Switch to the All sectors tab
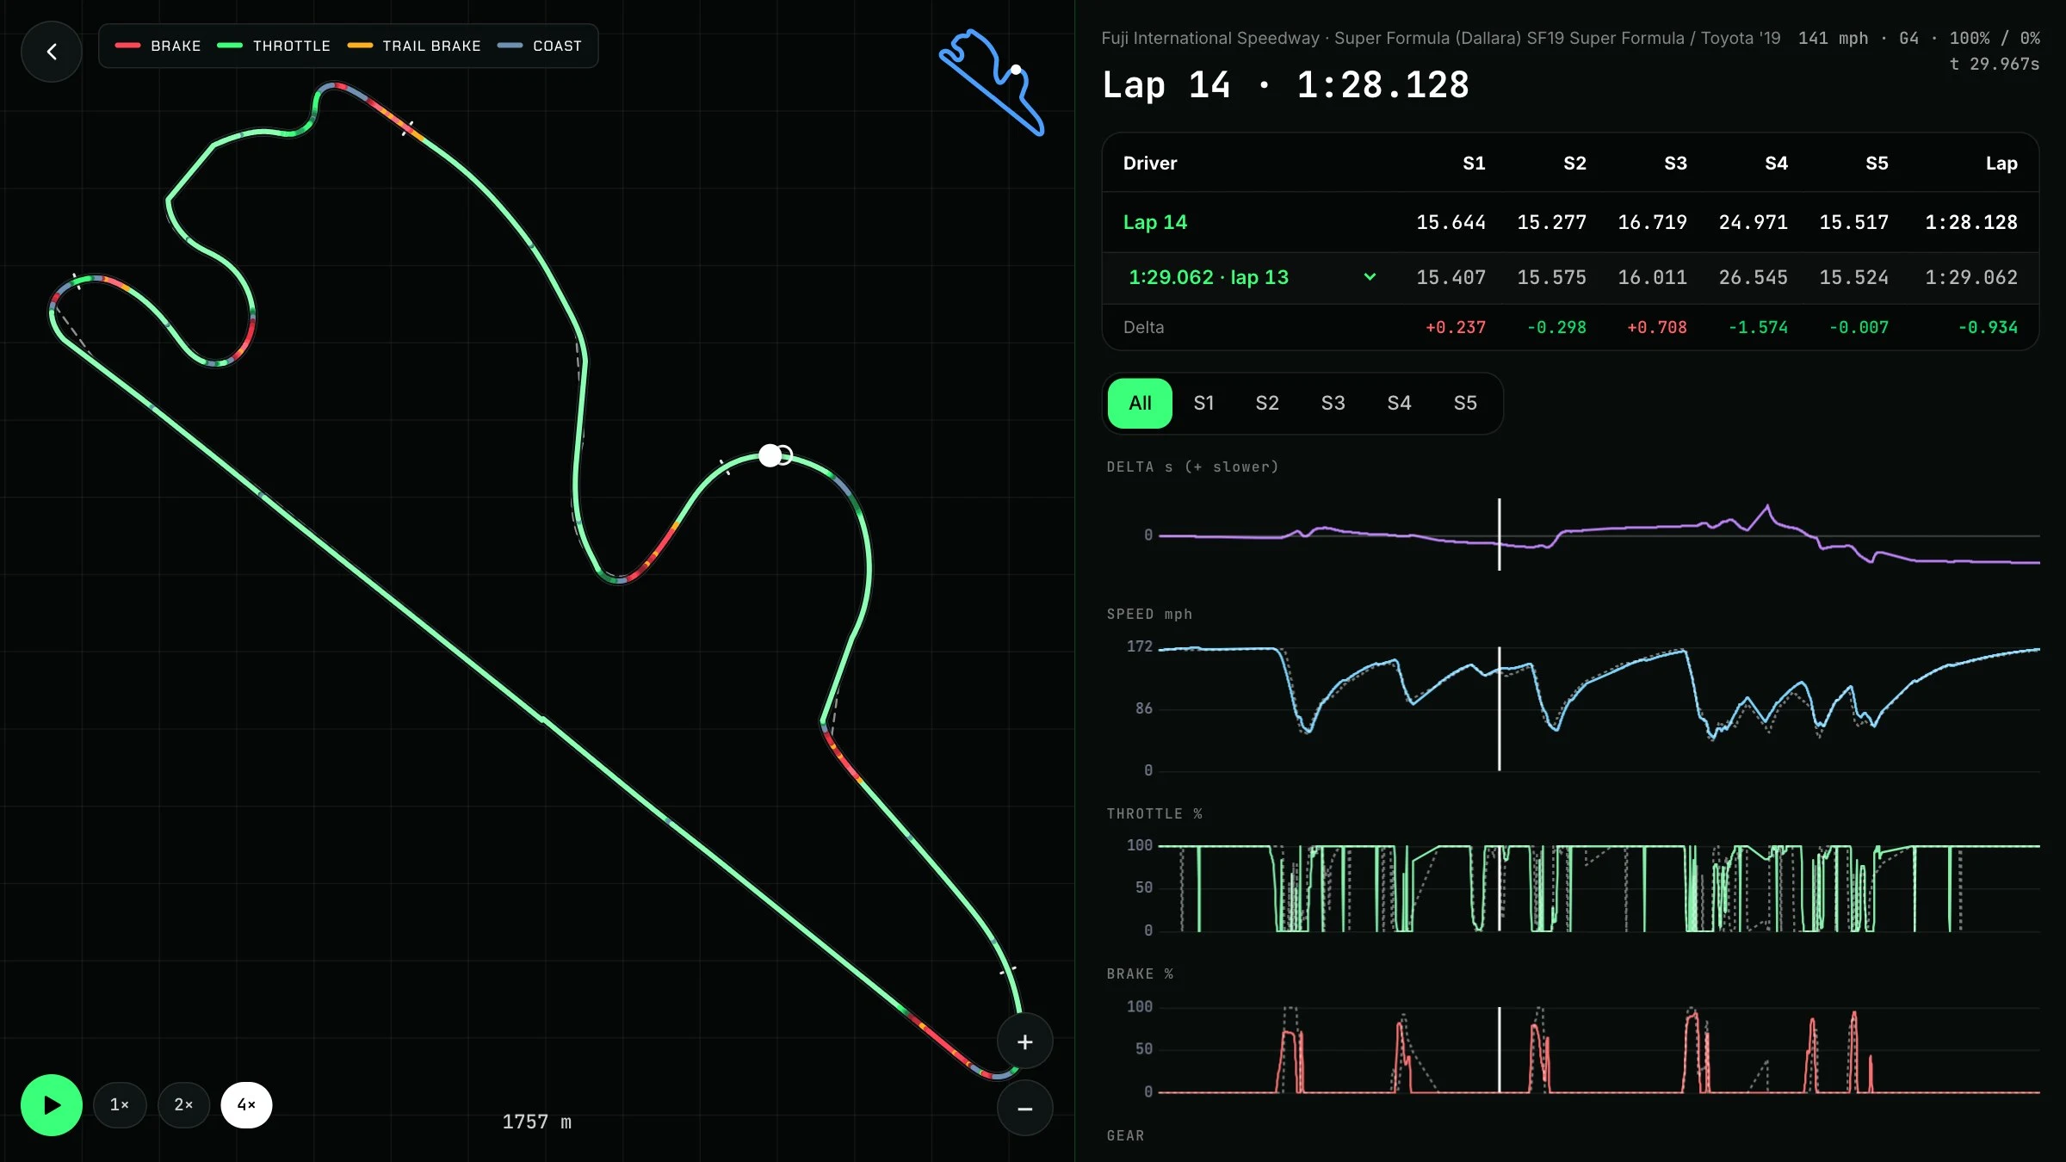2066x1162 pixels. 1140,403
